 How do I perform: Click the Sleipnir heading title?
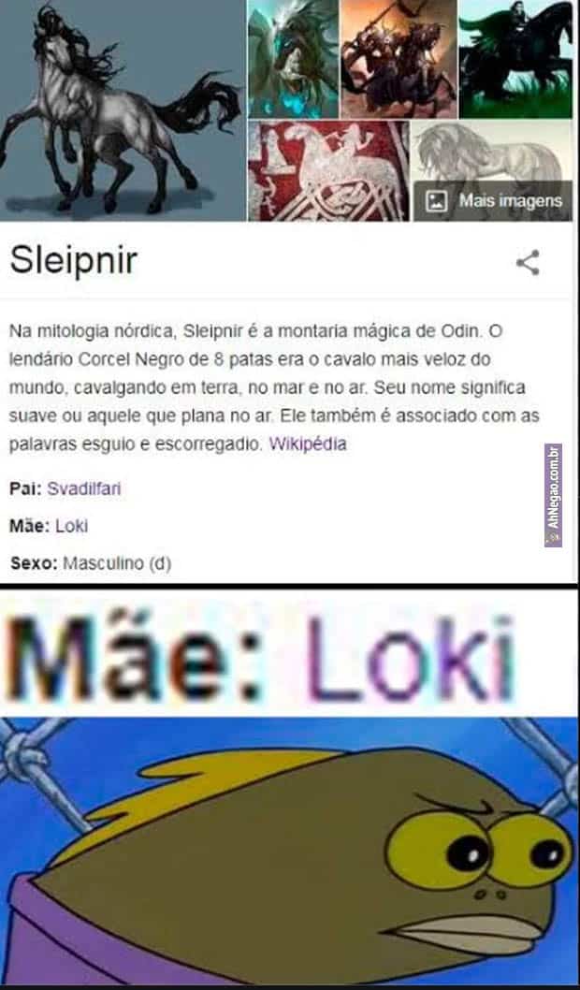coord(74,260)
